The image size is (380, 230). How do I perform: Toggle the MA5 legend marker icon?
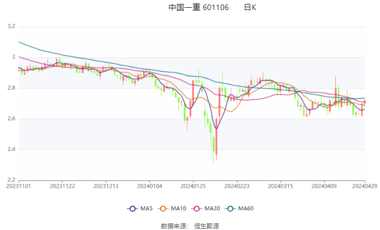(x=132, y=208)
